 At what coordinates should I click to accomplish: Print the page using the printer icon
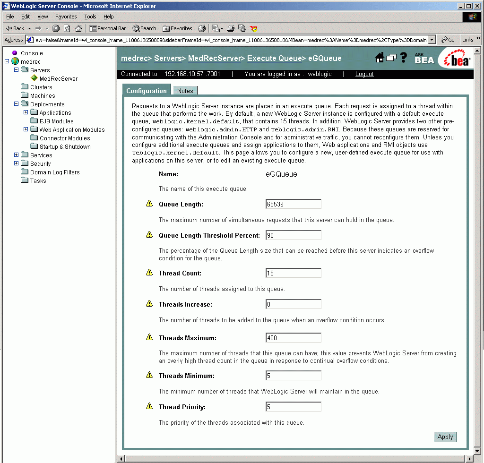[231, 28]
